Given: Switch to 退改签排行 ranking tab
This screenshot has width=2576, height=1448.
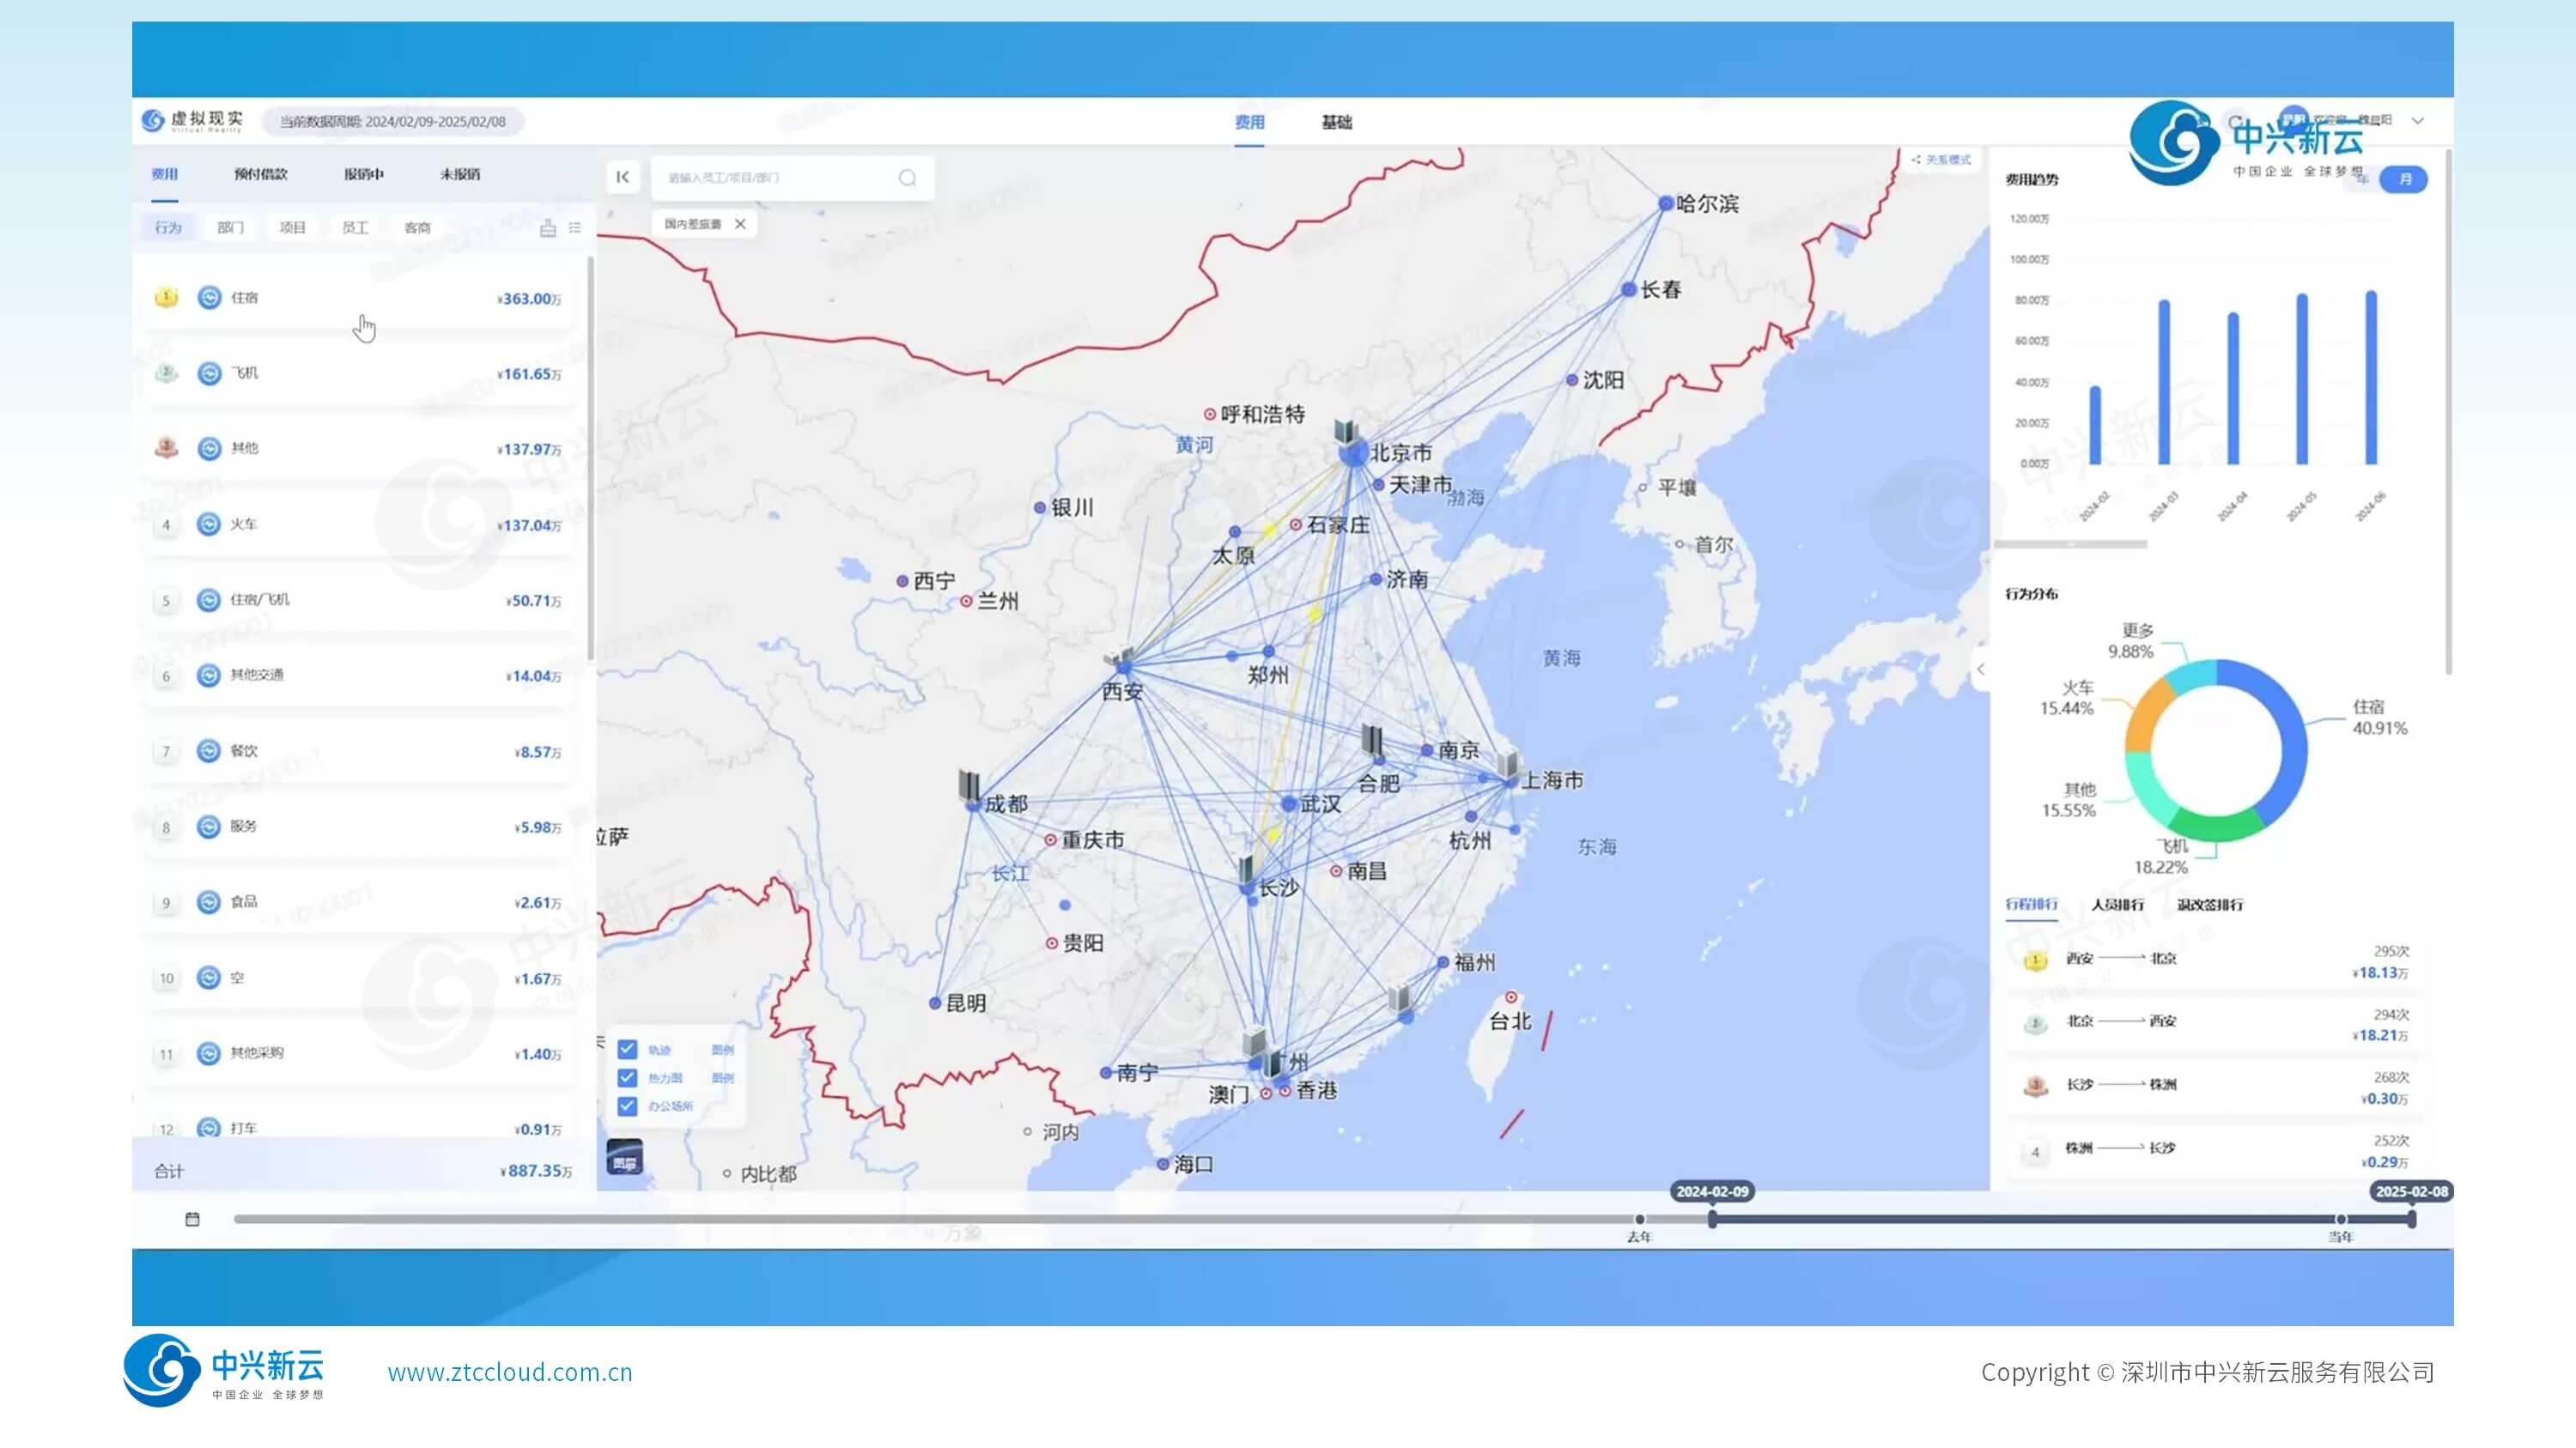Looking at the screenshot, I should tap(2210, 905).
